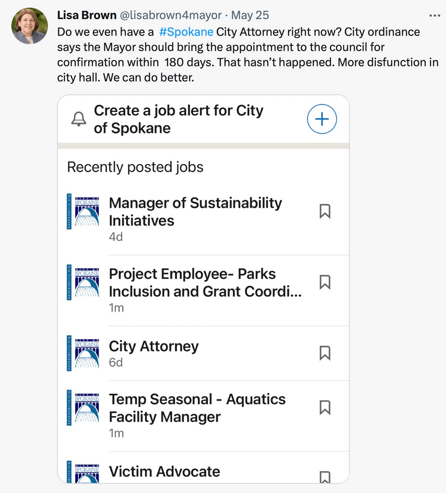Click the bell icon for job alerts
Image resolution: width=446 pixels, height=493 pixels.
pos(79,119)
